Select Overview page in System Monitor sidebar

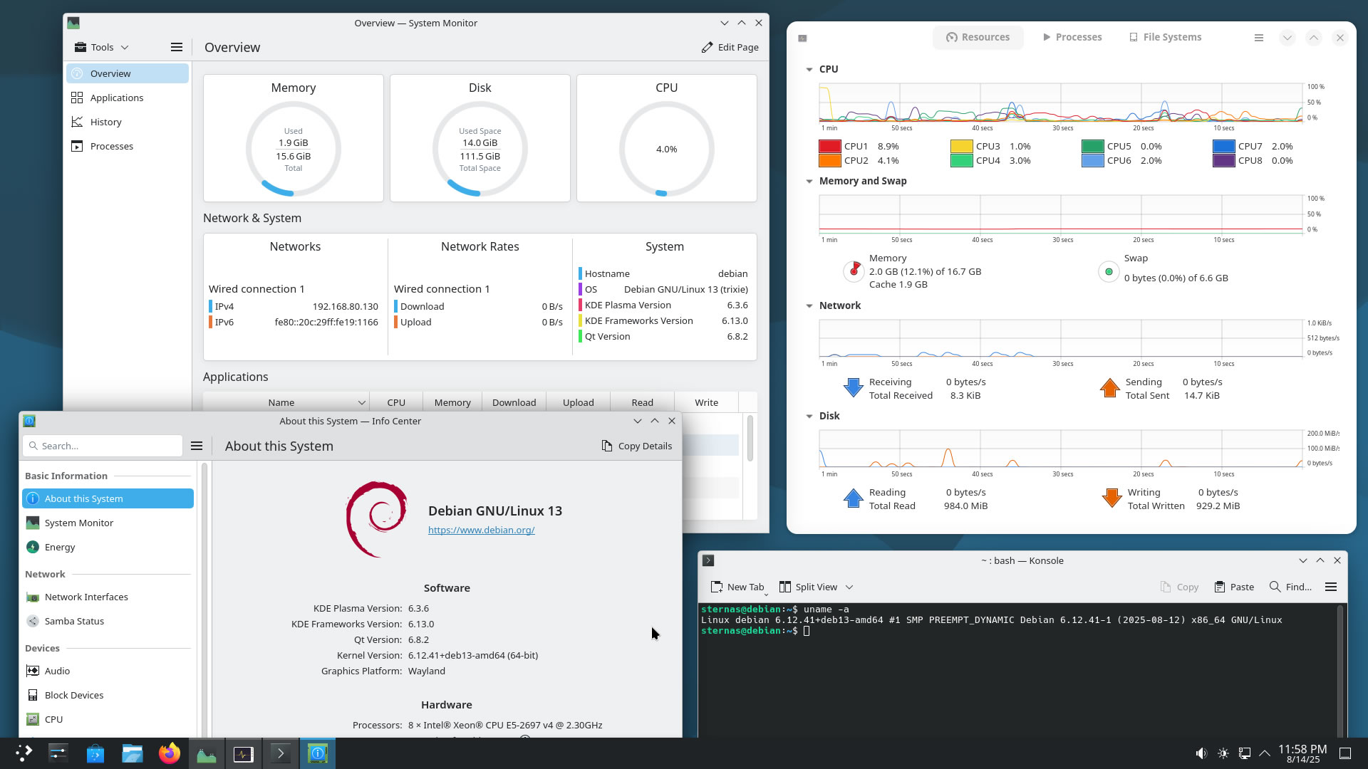pyautogui.click(x=128, y=73)
